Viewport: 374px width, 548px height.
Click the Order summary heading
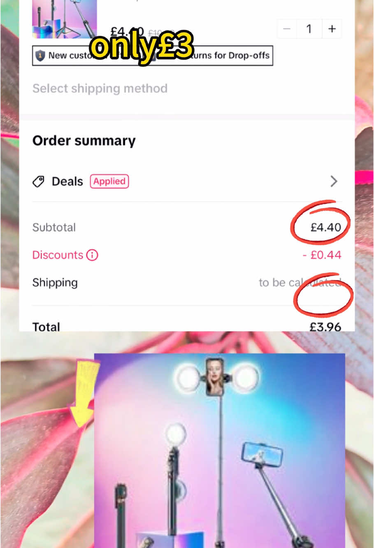84,141
